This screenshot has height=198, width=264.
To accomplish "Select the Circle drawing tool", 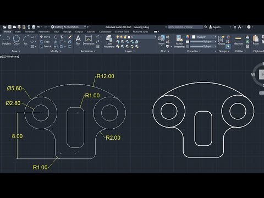I will [x=16, y=40].
